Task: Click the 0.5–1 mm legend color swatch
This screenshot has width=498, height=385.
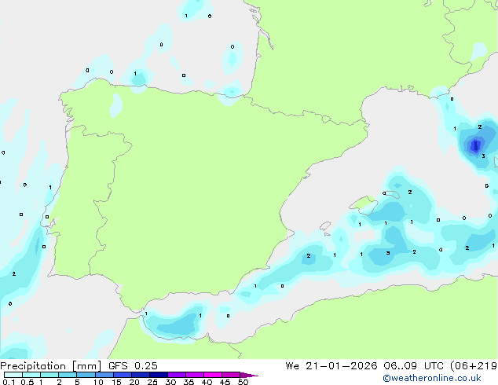Action: click(31, 375)
